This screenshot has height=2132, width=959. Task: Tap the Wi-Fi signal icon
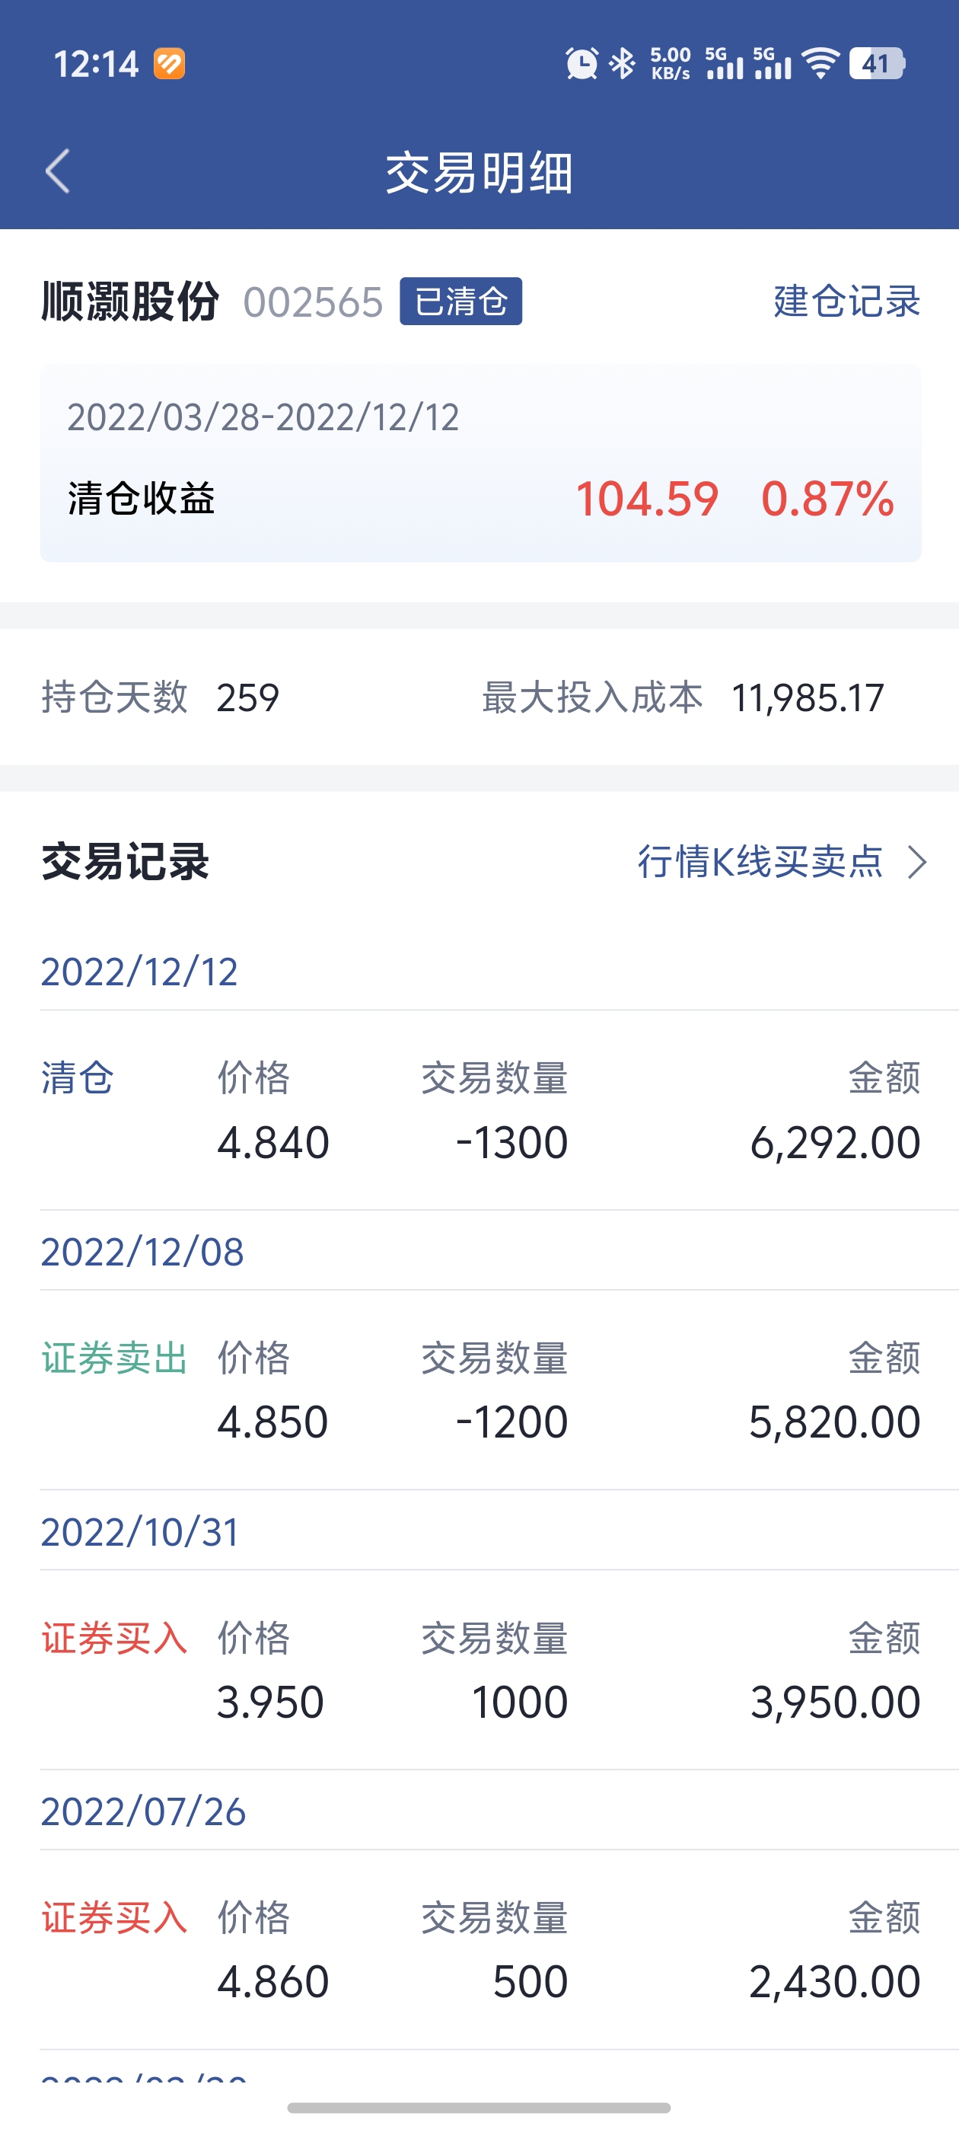coord(820,64)
